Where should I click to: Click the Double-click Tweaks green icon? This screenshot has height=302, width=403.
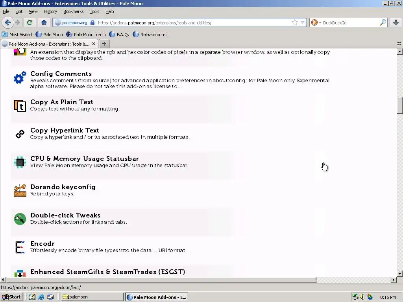pos(20,219)
